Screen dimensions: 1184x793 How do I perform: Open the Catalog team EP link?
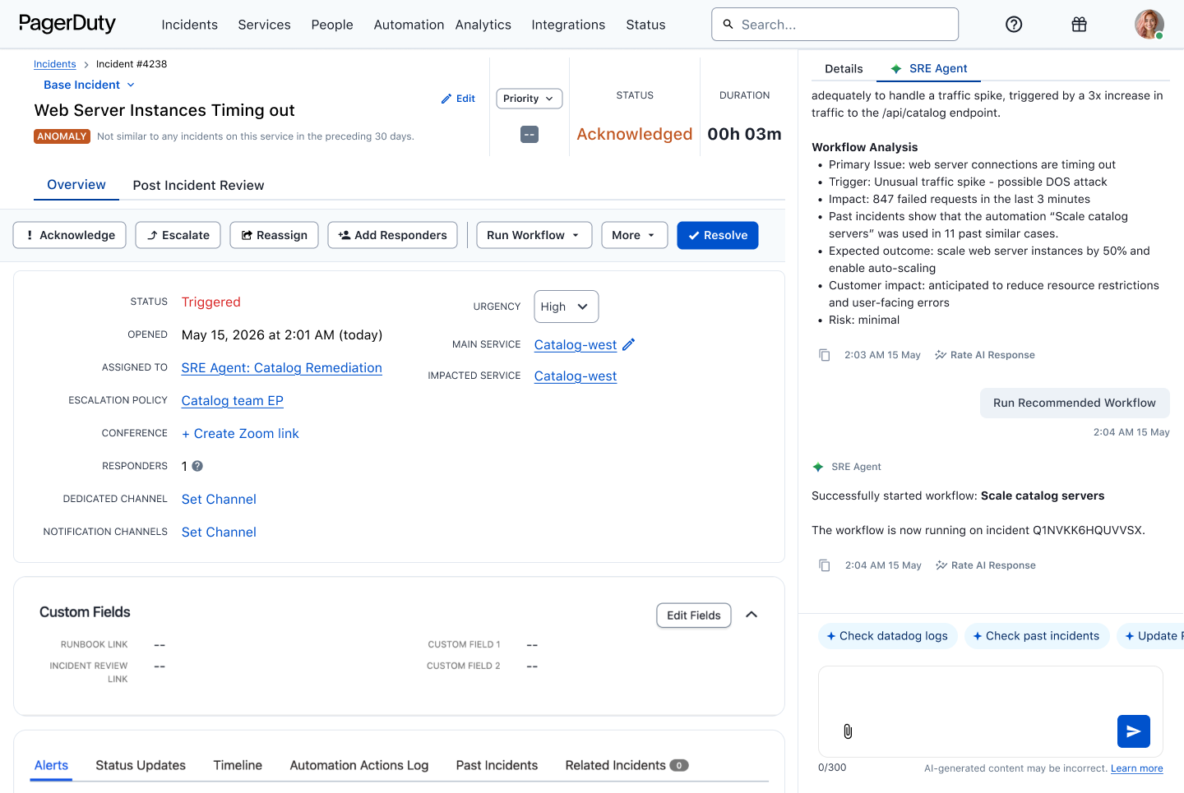tap(233, 401)
